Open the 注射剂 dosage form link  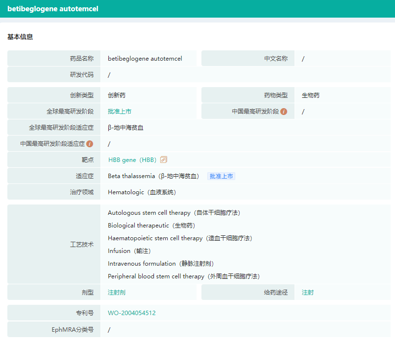(x=117, y=293)
